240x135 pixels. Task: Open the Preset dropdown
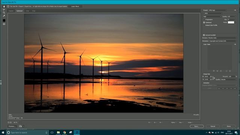pos(218,10)
